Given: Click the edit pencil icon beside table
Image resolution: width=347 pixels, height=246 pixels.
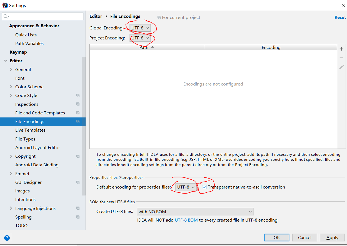Looking at the screenshot, I should point(341,67).
